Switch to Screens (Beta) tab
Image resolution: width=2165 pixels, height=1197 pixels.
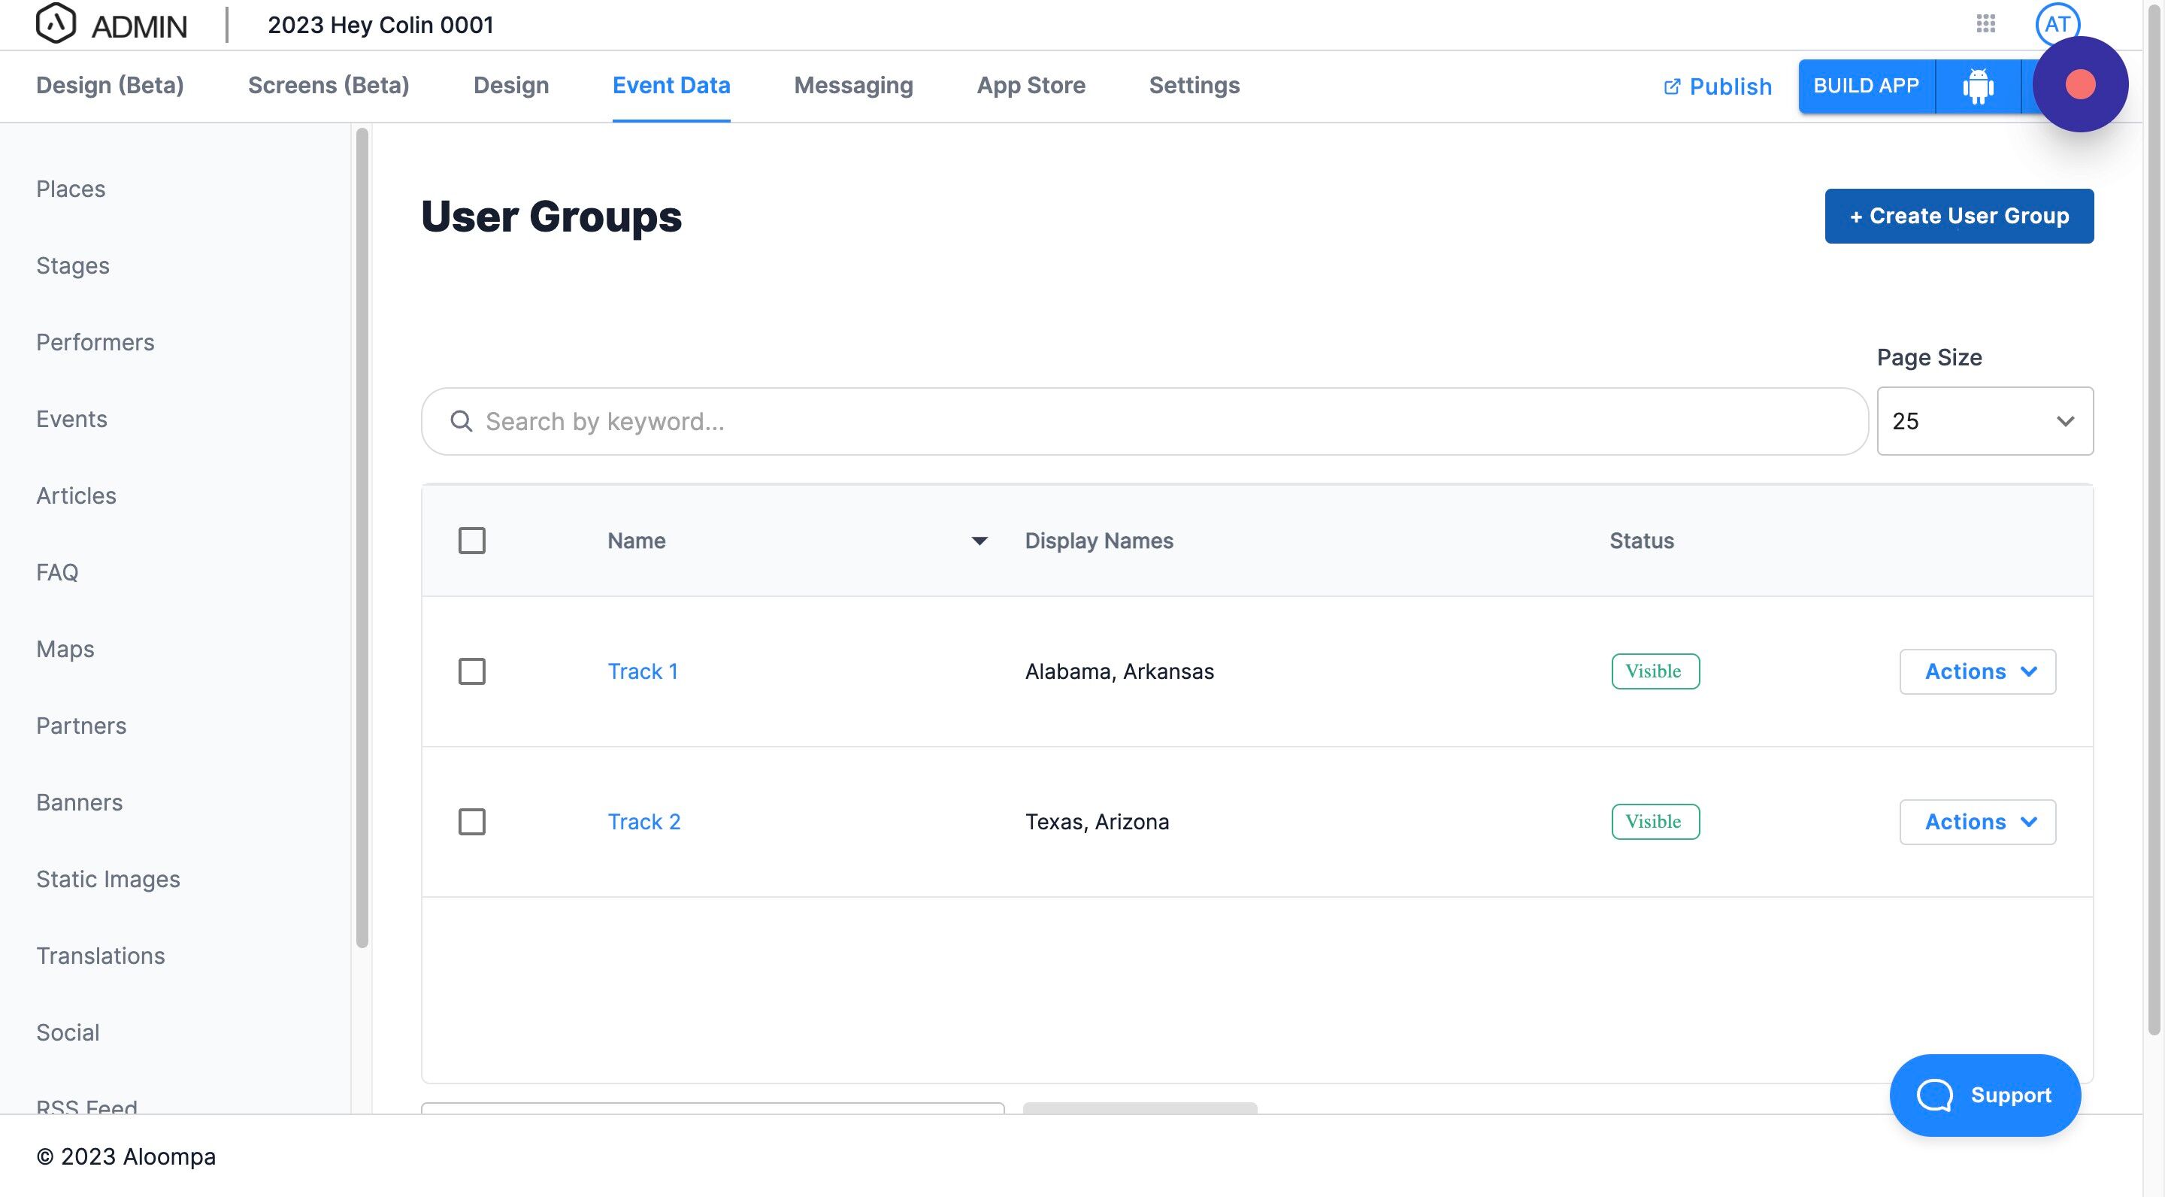click(x=329, y=86)
